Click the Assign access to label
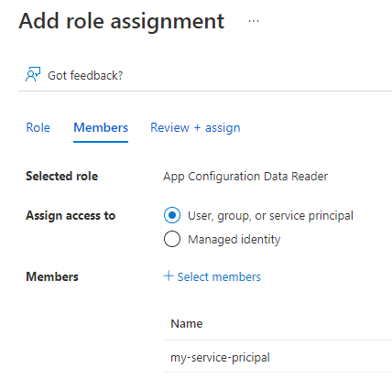The width and height of the screenshot is (392, 378). point(71,216)
